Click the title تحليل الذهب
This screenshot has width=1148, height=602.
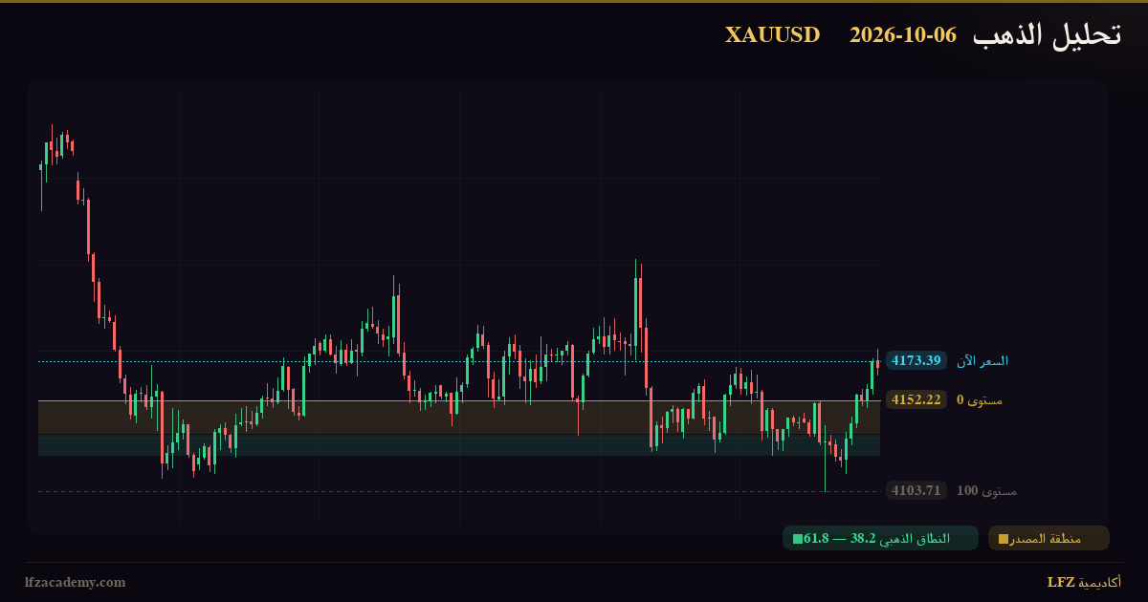click(1047, 35)
